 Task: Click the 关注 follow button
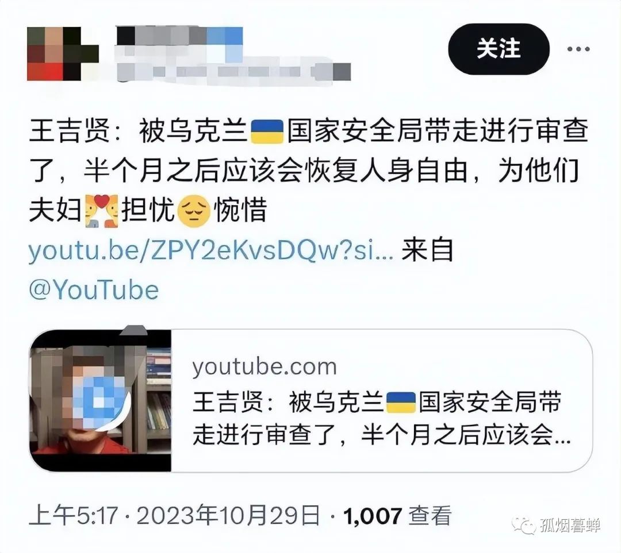499,49
